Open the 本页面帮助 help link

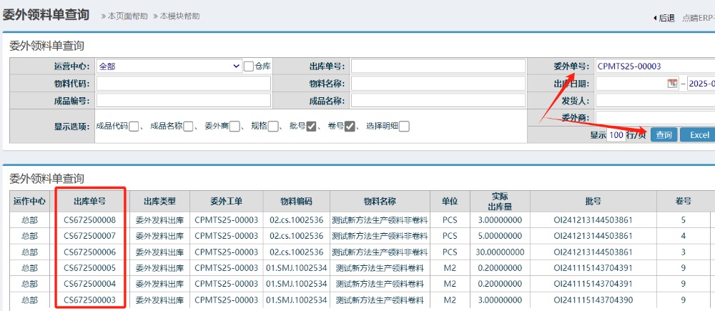[x=124, y=16]
